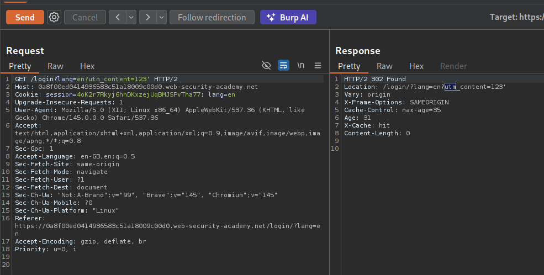Toggle word wrap in the Request editor
Image resolution: width=544 pixels, height=275 pixels.
[x=283, y=65]
